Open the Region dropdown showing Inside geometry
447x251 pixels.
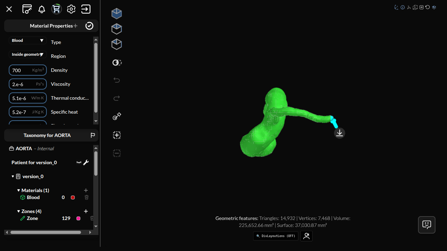pos(28,54)
